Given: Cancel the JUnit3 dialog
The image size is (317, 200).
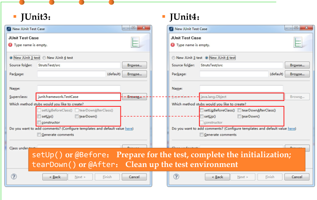Looking at the screenshot, I should (x=134, y=177).
